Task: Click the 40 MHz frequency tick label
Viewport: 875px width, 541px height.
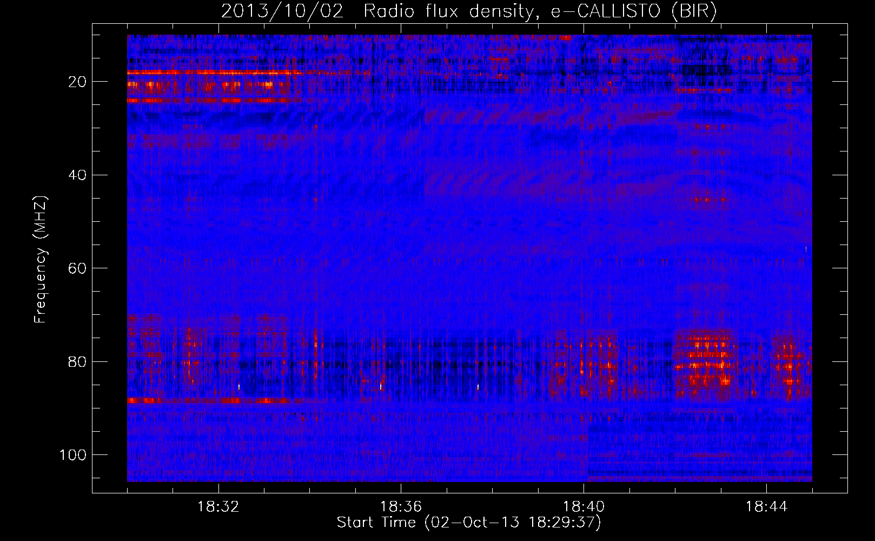Action: (x=77, y=175)
